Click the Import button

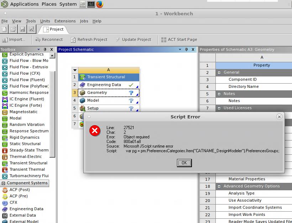click(14, 39)
